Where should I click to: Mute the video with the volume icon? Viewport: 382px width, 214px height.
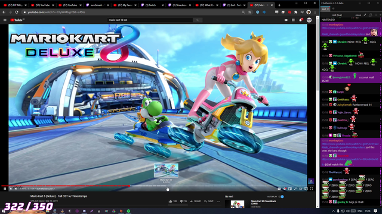[x=16, y=189]
